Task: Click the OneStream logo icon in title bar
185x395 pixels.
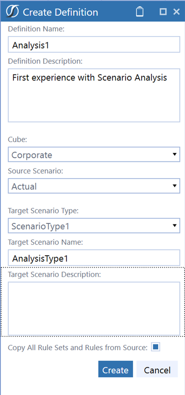Action: tap(12, 12)
